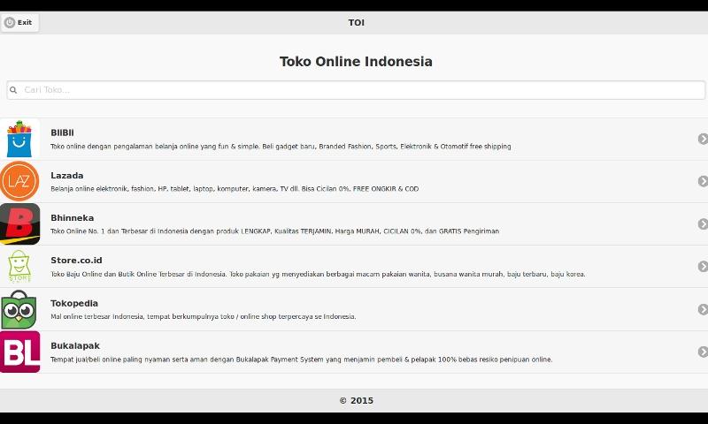Open the Bhinneka red B logo

click(x=19, y=224)
